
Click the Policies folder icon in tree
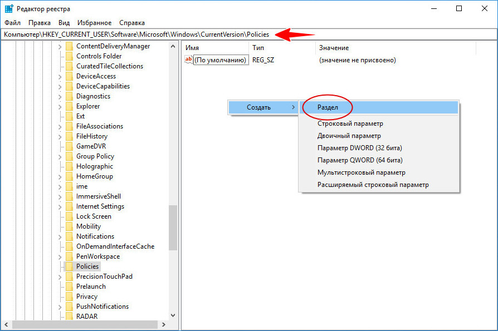pyautogui.click(x=69, y=266)
